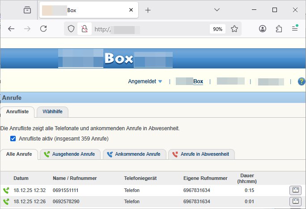Open Firefox application hamburger menu

coord(295,29)
